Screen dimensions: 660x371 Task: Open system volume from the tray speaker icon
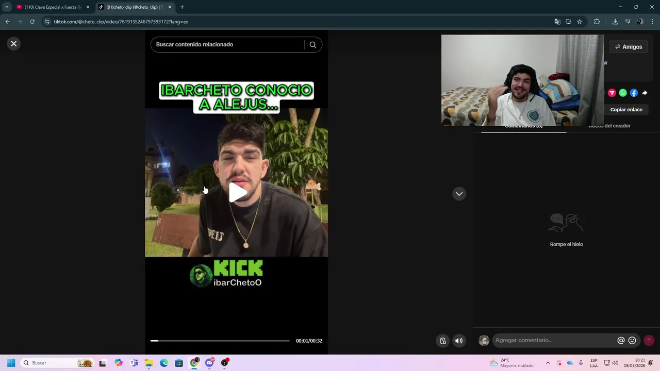tap(615, 363)
